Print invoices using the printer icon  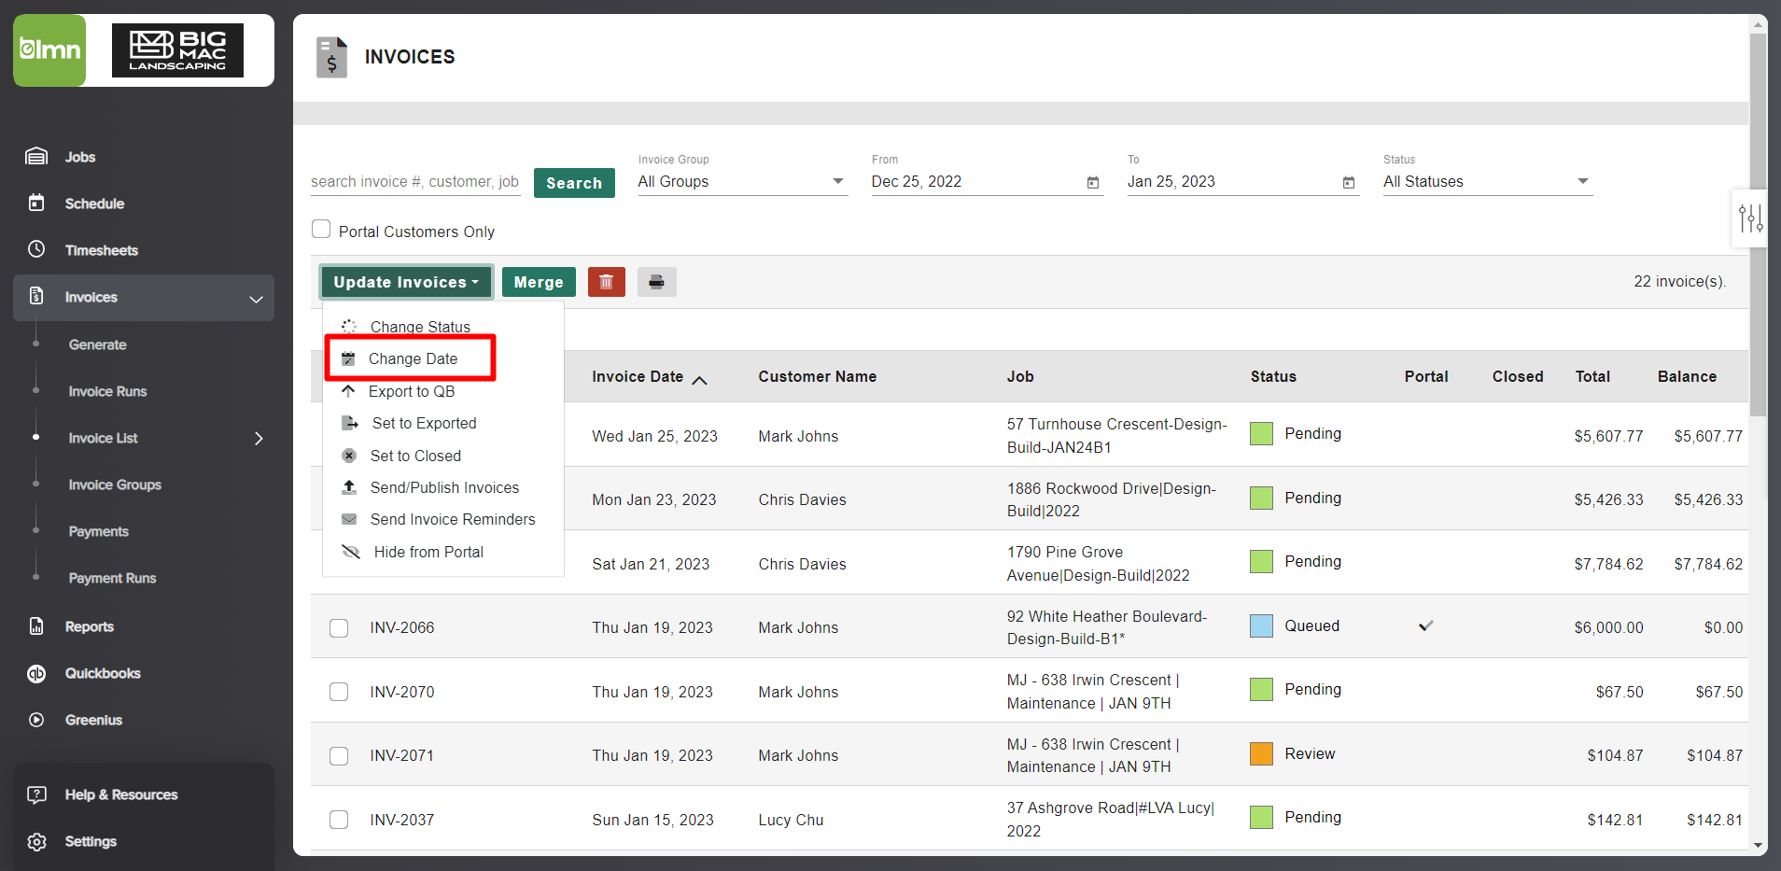656,281
